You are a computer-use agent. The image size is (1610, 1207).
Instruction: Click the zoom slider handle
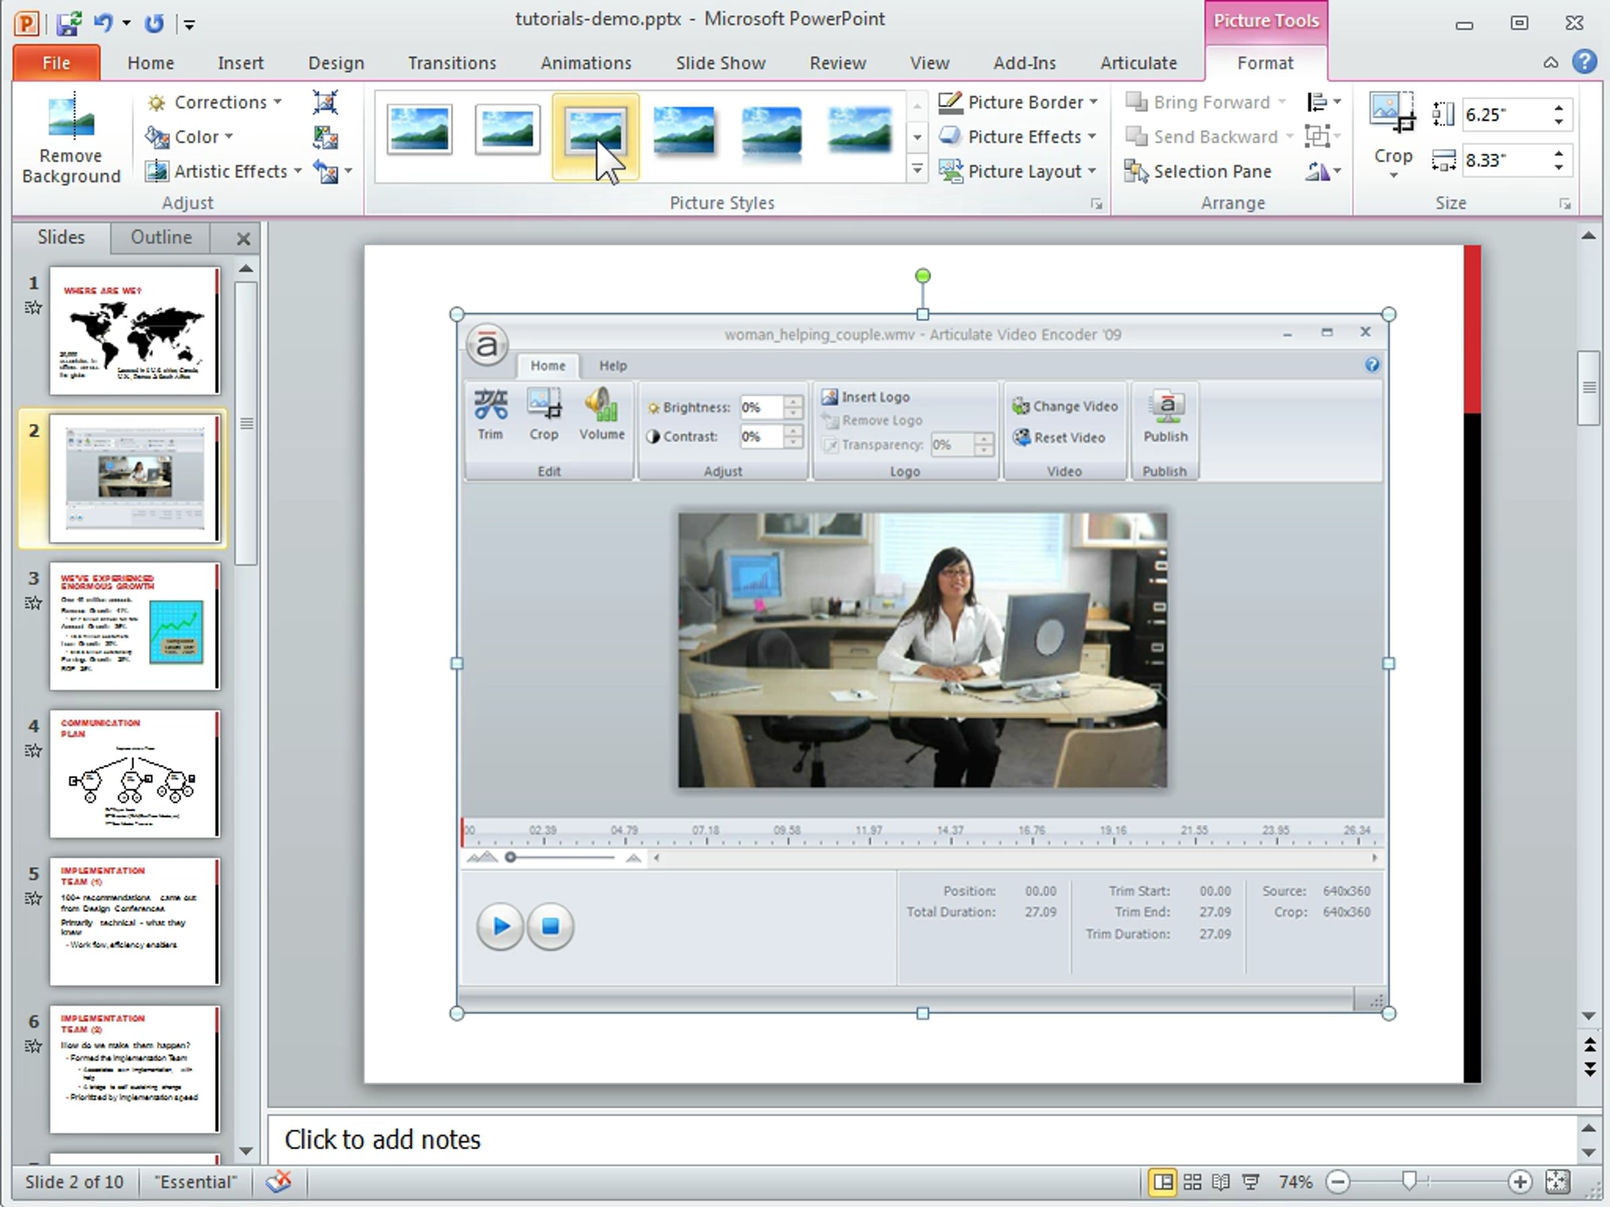pyautogui.click(x=1410, y=1182)
